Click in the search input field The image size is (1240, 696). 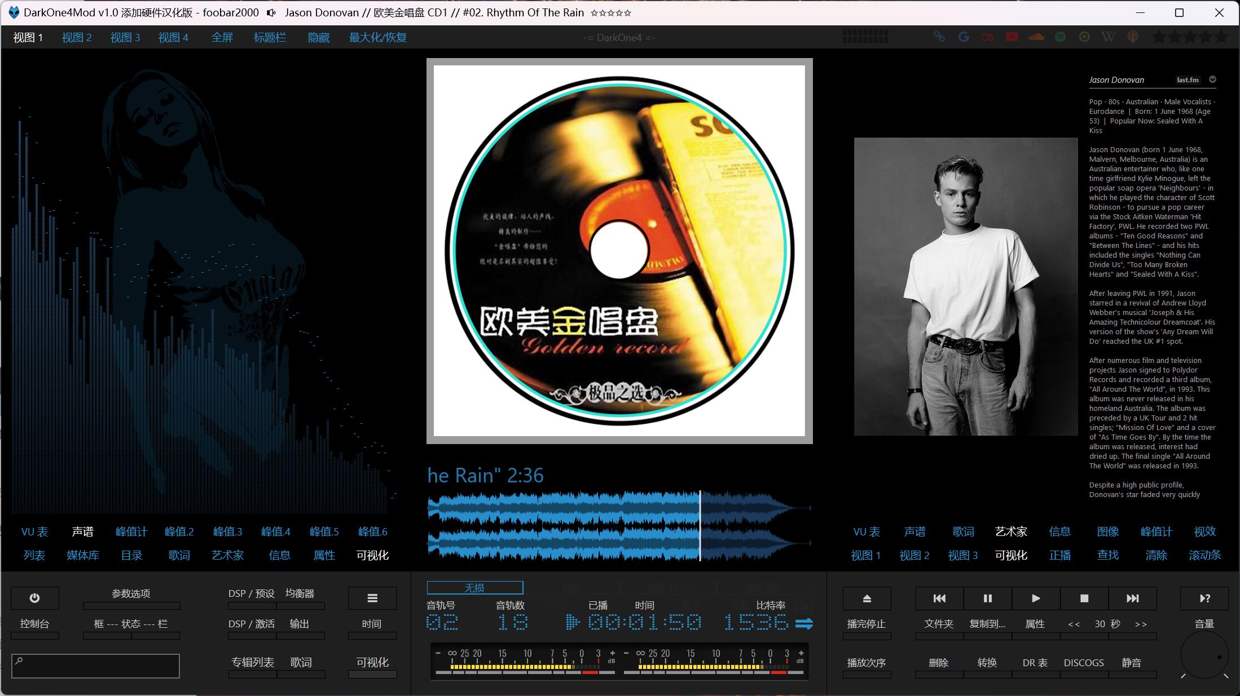pyautogui.click(x=95, y=666)
